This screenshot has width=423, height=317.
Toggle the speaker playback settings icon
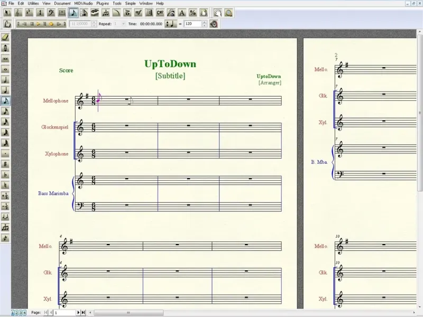pyautogui.click(x=214, y=24)
